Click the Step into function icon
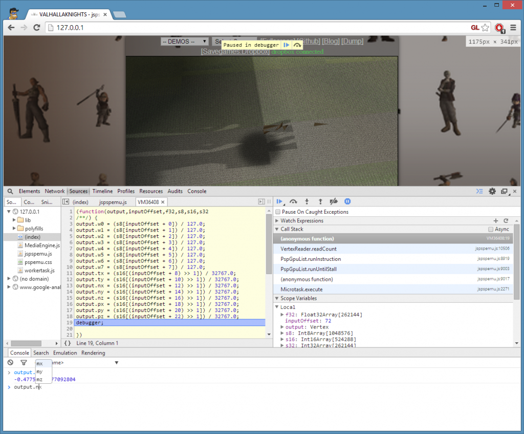Viewport: 524px width, 434px height. (307, 202)
